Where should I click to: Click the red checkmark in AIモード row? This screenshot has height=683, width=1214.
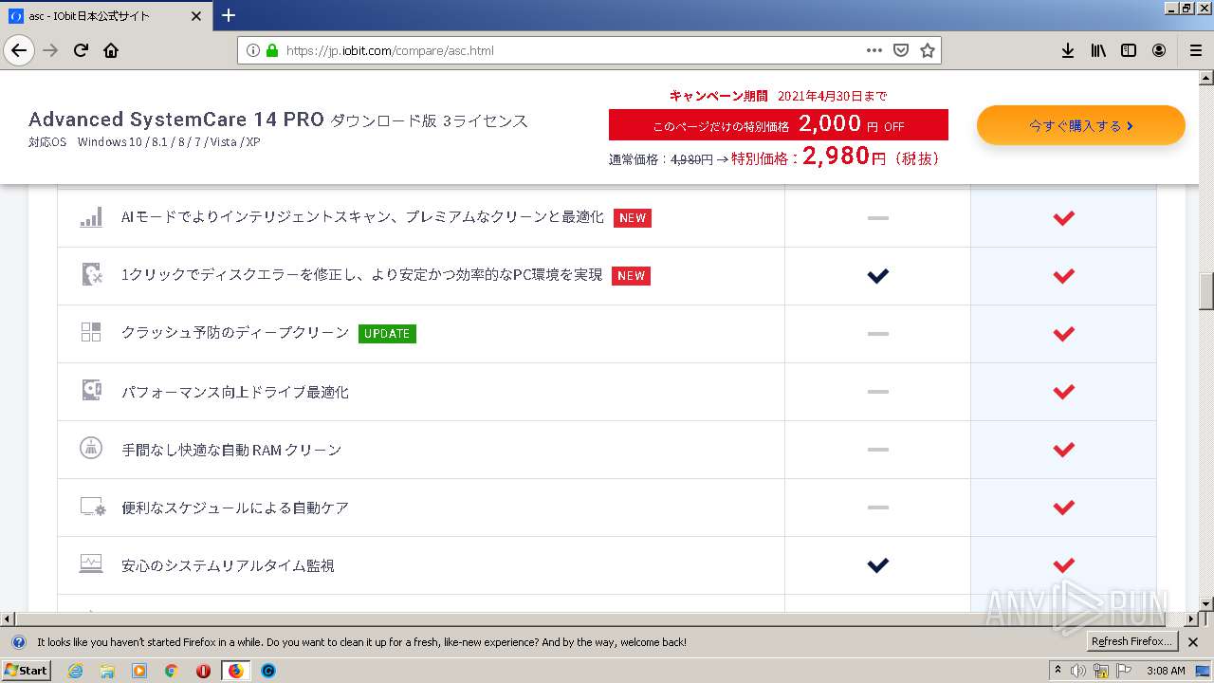tap(1063, 218)
